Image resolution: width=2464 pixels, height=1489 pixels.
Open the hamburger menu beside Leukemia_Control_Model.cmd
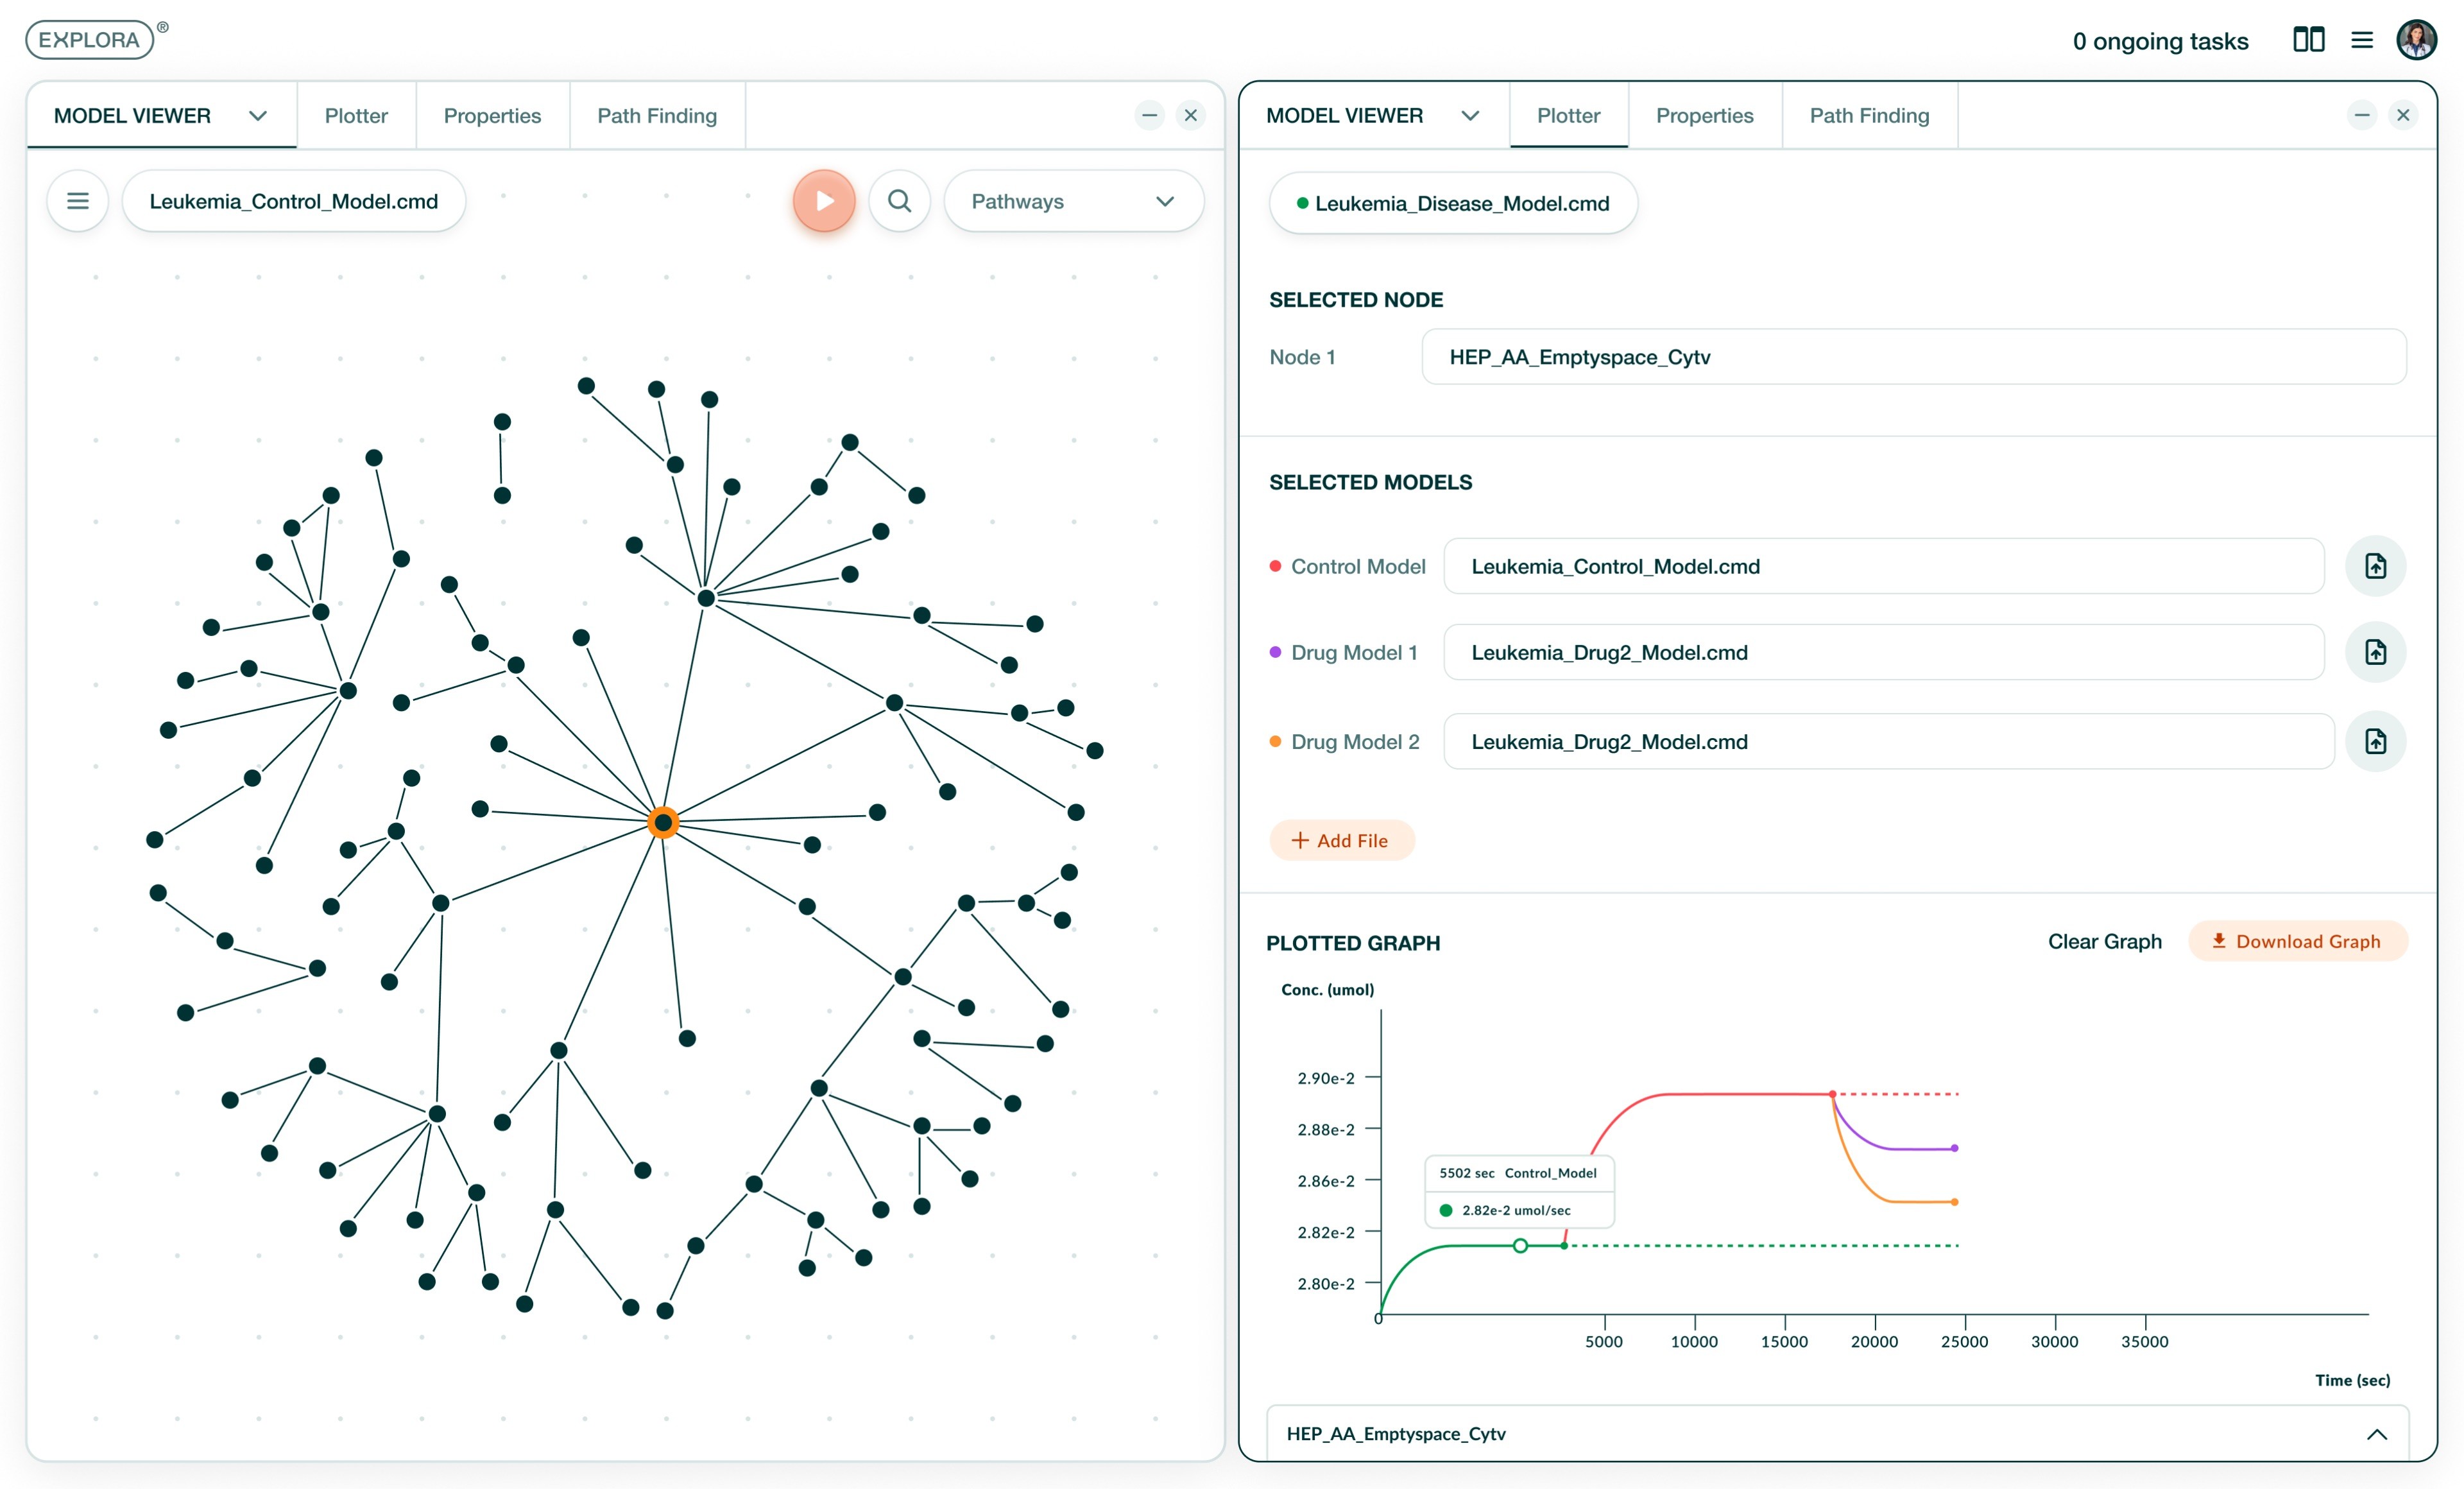pos(77,201)
